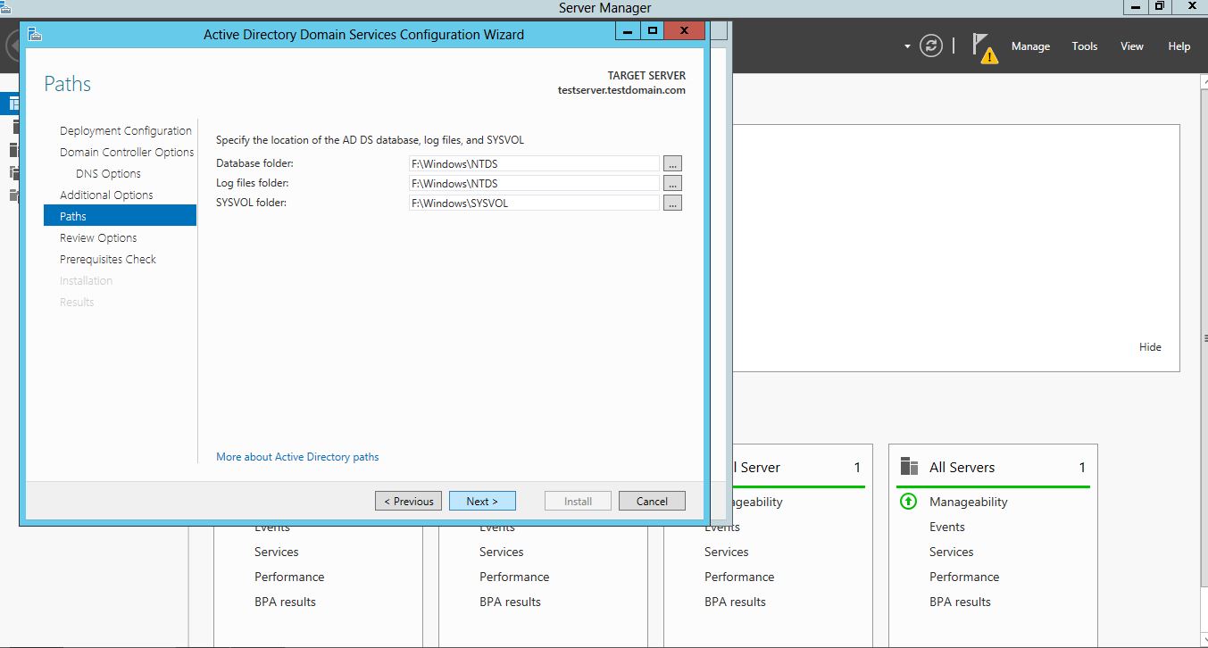
Task: Minimize the configuration wizard window
Action: (628, 31)
